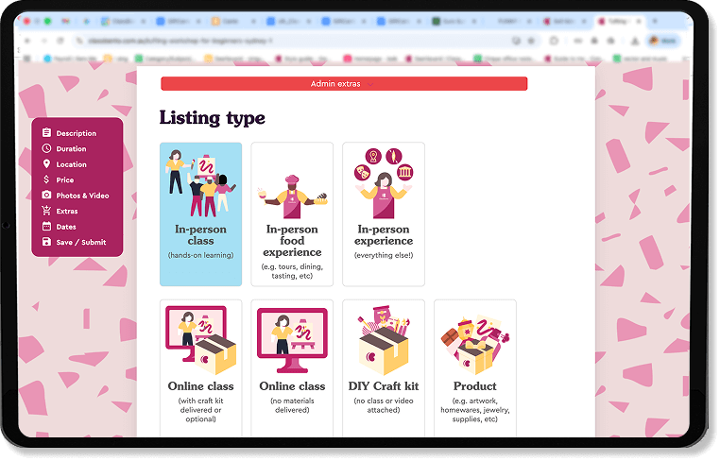This screenshot has width=720, height=461.
Task: Click the Duration clock icon
Action: point(46,149)
